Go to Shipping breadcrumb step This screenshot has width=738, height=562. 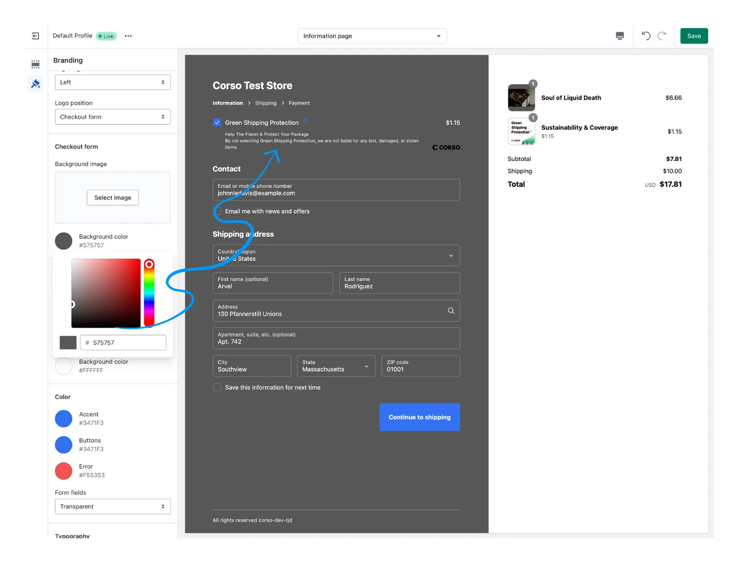265,103
